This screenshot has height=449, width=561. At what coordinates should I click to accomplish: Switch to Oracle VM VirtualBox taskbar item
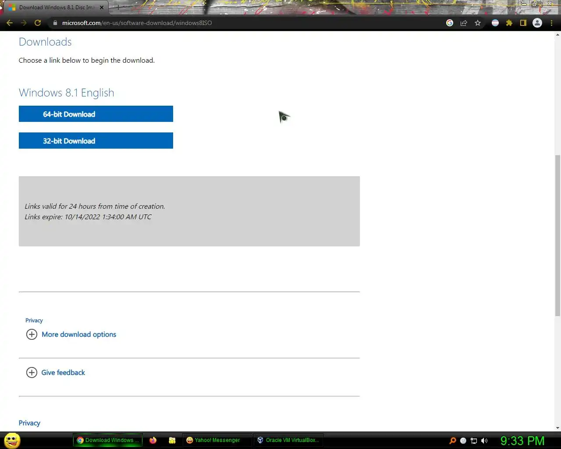(288, 440)
